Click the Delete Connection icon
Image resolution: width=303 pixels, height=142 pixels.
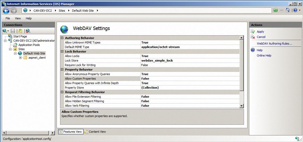pyautogui.click(x=28, y=31)
